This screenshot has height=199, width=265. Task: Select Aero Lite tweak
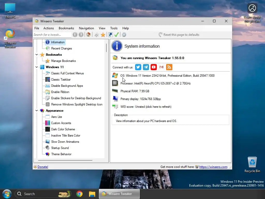(54, 117)
